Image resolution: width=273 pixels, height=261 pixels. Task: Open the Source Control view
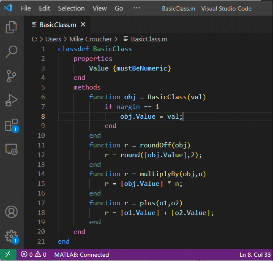coord(11,76)
